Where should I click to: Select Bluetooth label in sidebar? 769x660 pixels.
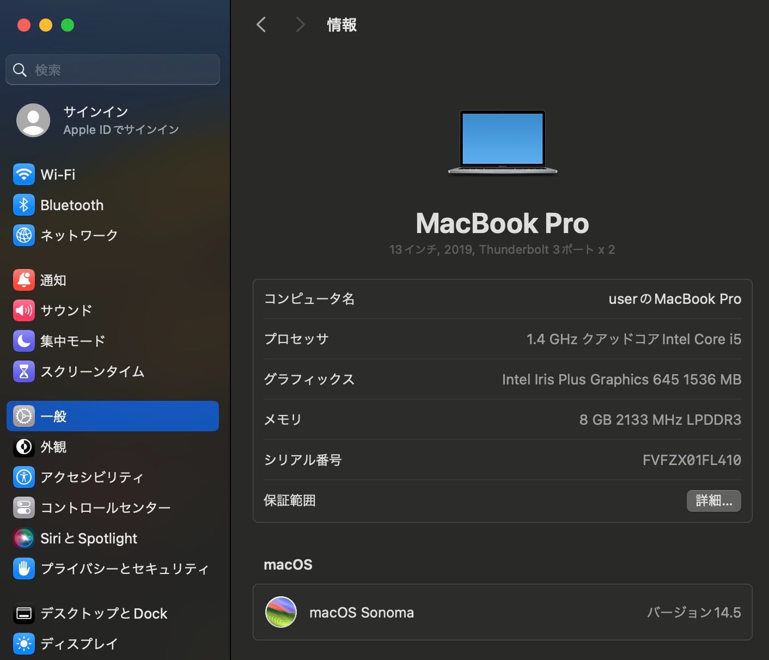pos(72,205)
